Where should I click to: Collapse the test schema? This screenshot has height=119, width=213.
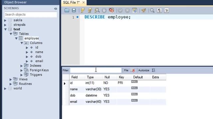[x=5, y=29]
